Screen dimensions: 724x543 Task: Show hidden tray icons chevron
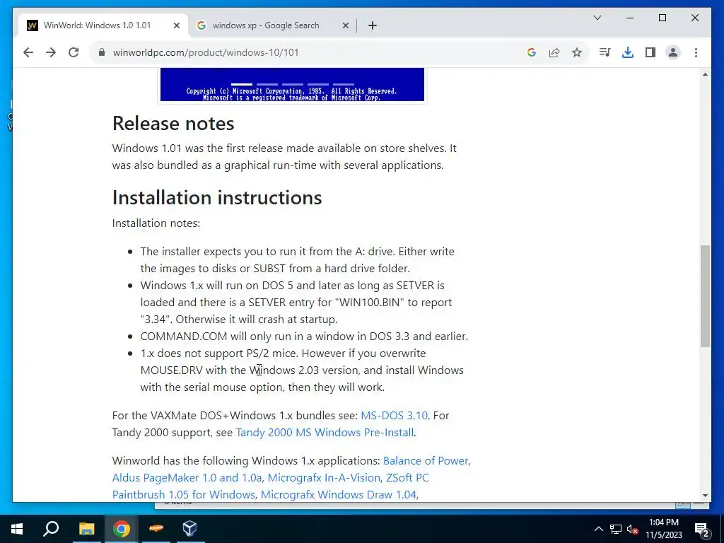click(x=598, y=529)
